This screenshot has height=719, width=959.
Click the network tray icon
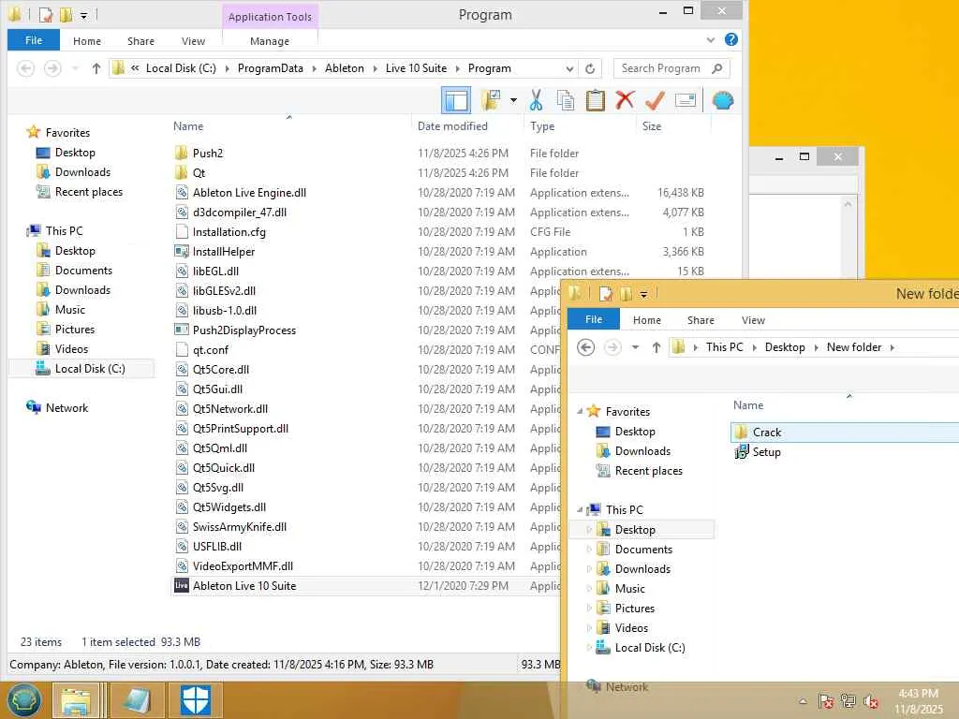(848, 701)
